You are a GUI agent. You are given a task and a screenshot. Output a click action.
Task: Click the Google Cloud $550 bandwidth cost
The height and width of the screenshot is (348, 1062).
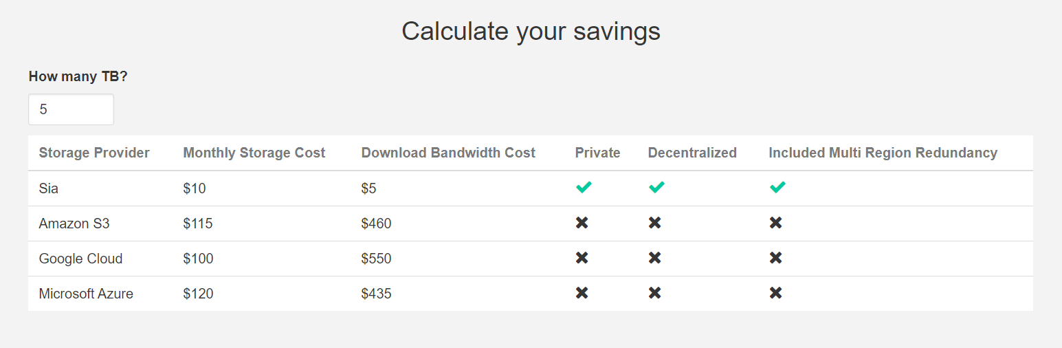[376, 259]
